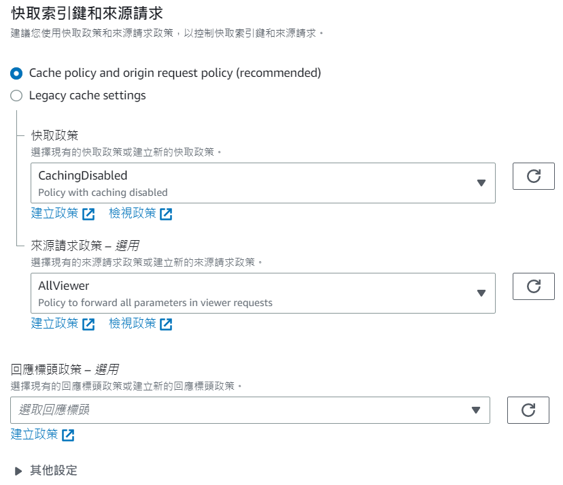
Task: Open the CachingDisabled cache policy dropdown
Action: (x=262, y=183)
